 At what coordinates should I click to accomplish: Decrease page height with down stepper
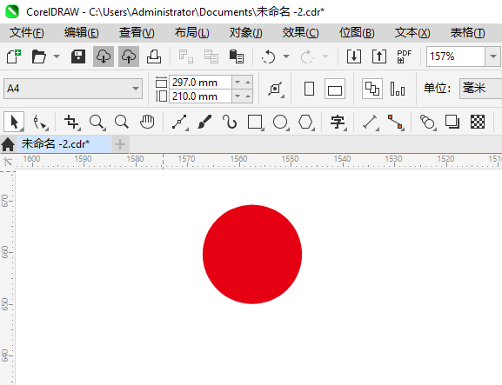click(x=238, y=96)
